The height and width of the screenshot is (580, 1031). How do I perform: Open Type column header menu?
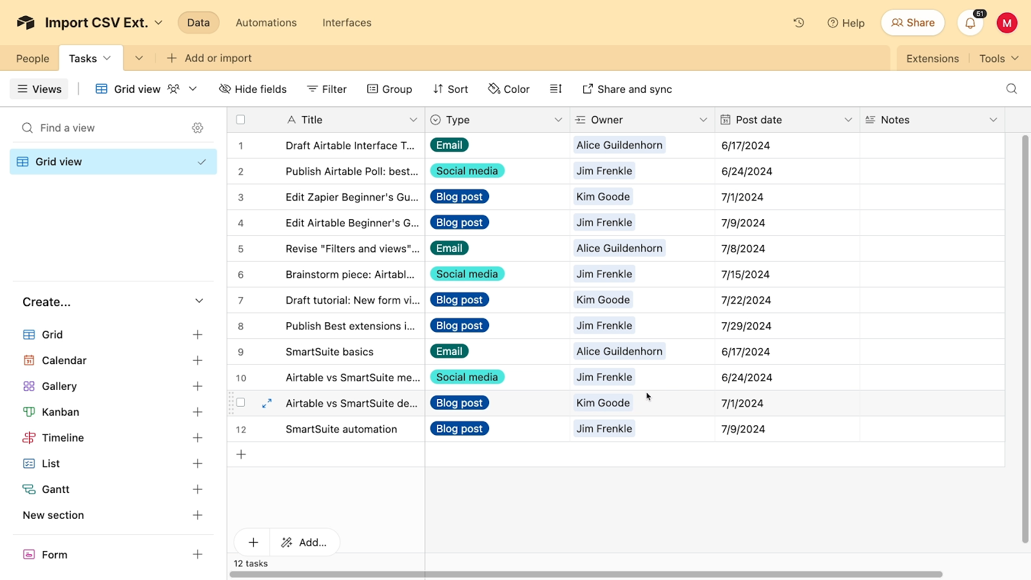pos(558,120)
